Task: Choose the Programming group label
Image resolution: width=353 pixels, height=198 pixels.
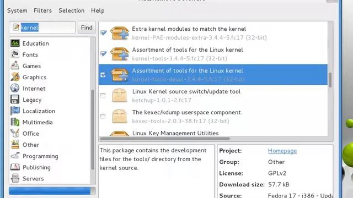Action: [40, 156]
